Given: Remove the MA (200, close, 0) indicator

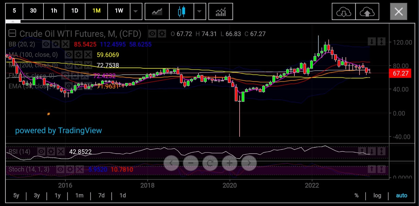Looking at the screenshot, I should point(88,65).
